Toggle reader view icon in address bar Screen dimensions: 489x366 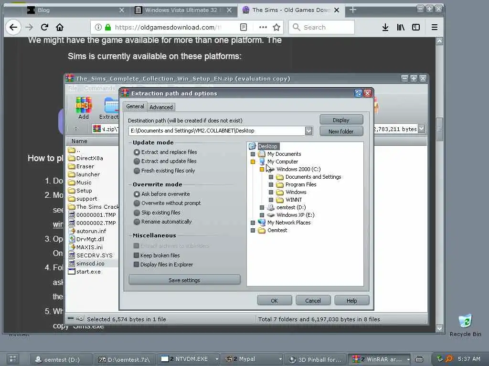click(243, 27)
